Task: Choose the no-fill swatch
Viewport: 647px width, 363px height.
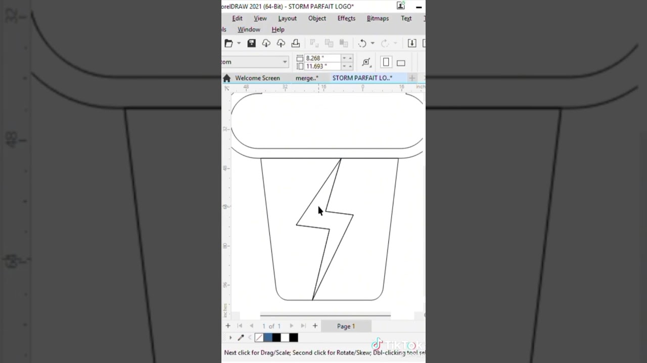Action: [x=259, y=338]
